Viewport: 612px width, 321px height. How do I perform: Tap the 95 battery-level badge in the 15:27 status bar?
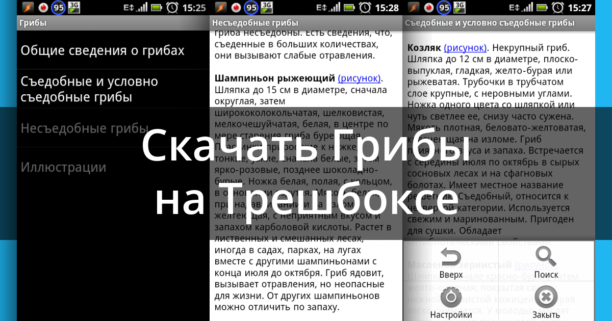(x=443, y=8)
